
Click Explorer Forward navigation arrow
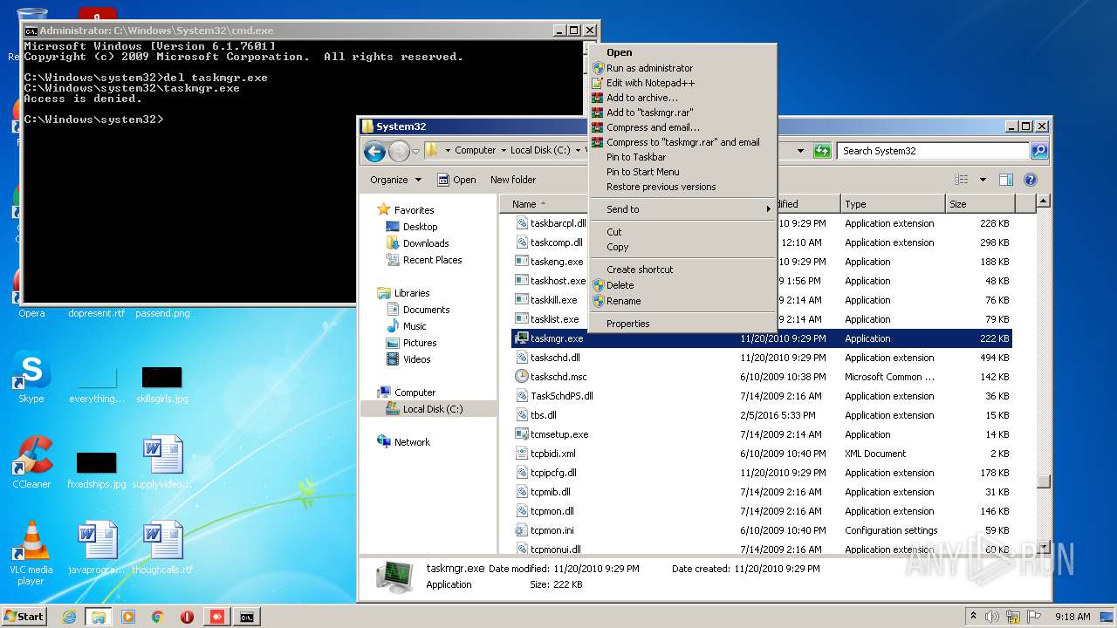399,151
